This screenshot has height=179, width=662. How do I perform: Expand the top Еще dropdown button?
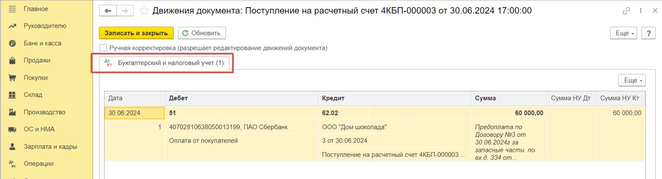tap(623, 33)
